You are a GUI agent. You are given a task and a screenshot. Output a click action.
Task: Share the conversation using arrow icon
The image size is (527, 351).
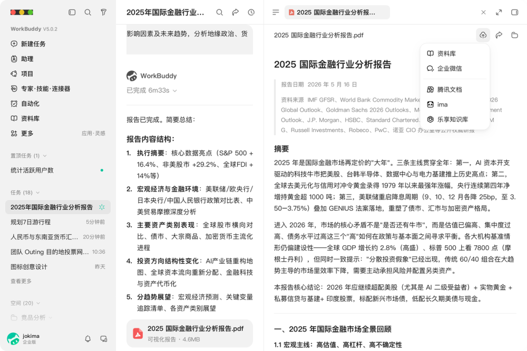(x=235, y=12)
